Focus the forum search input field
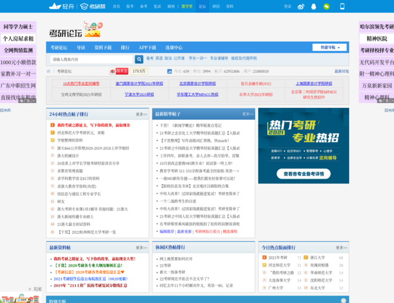394x303 pixels. (91, 59)
